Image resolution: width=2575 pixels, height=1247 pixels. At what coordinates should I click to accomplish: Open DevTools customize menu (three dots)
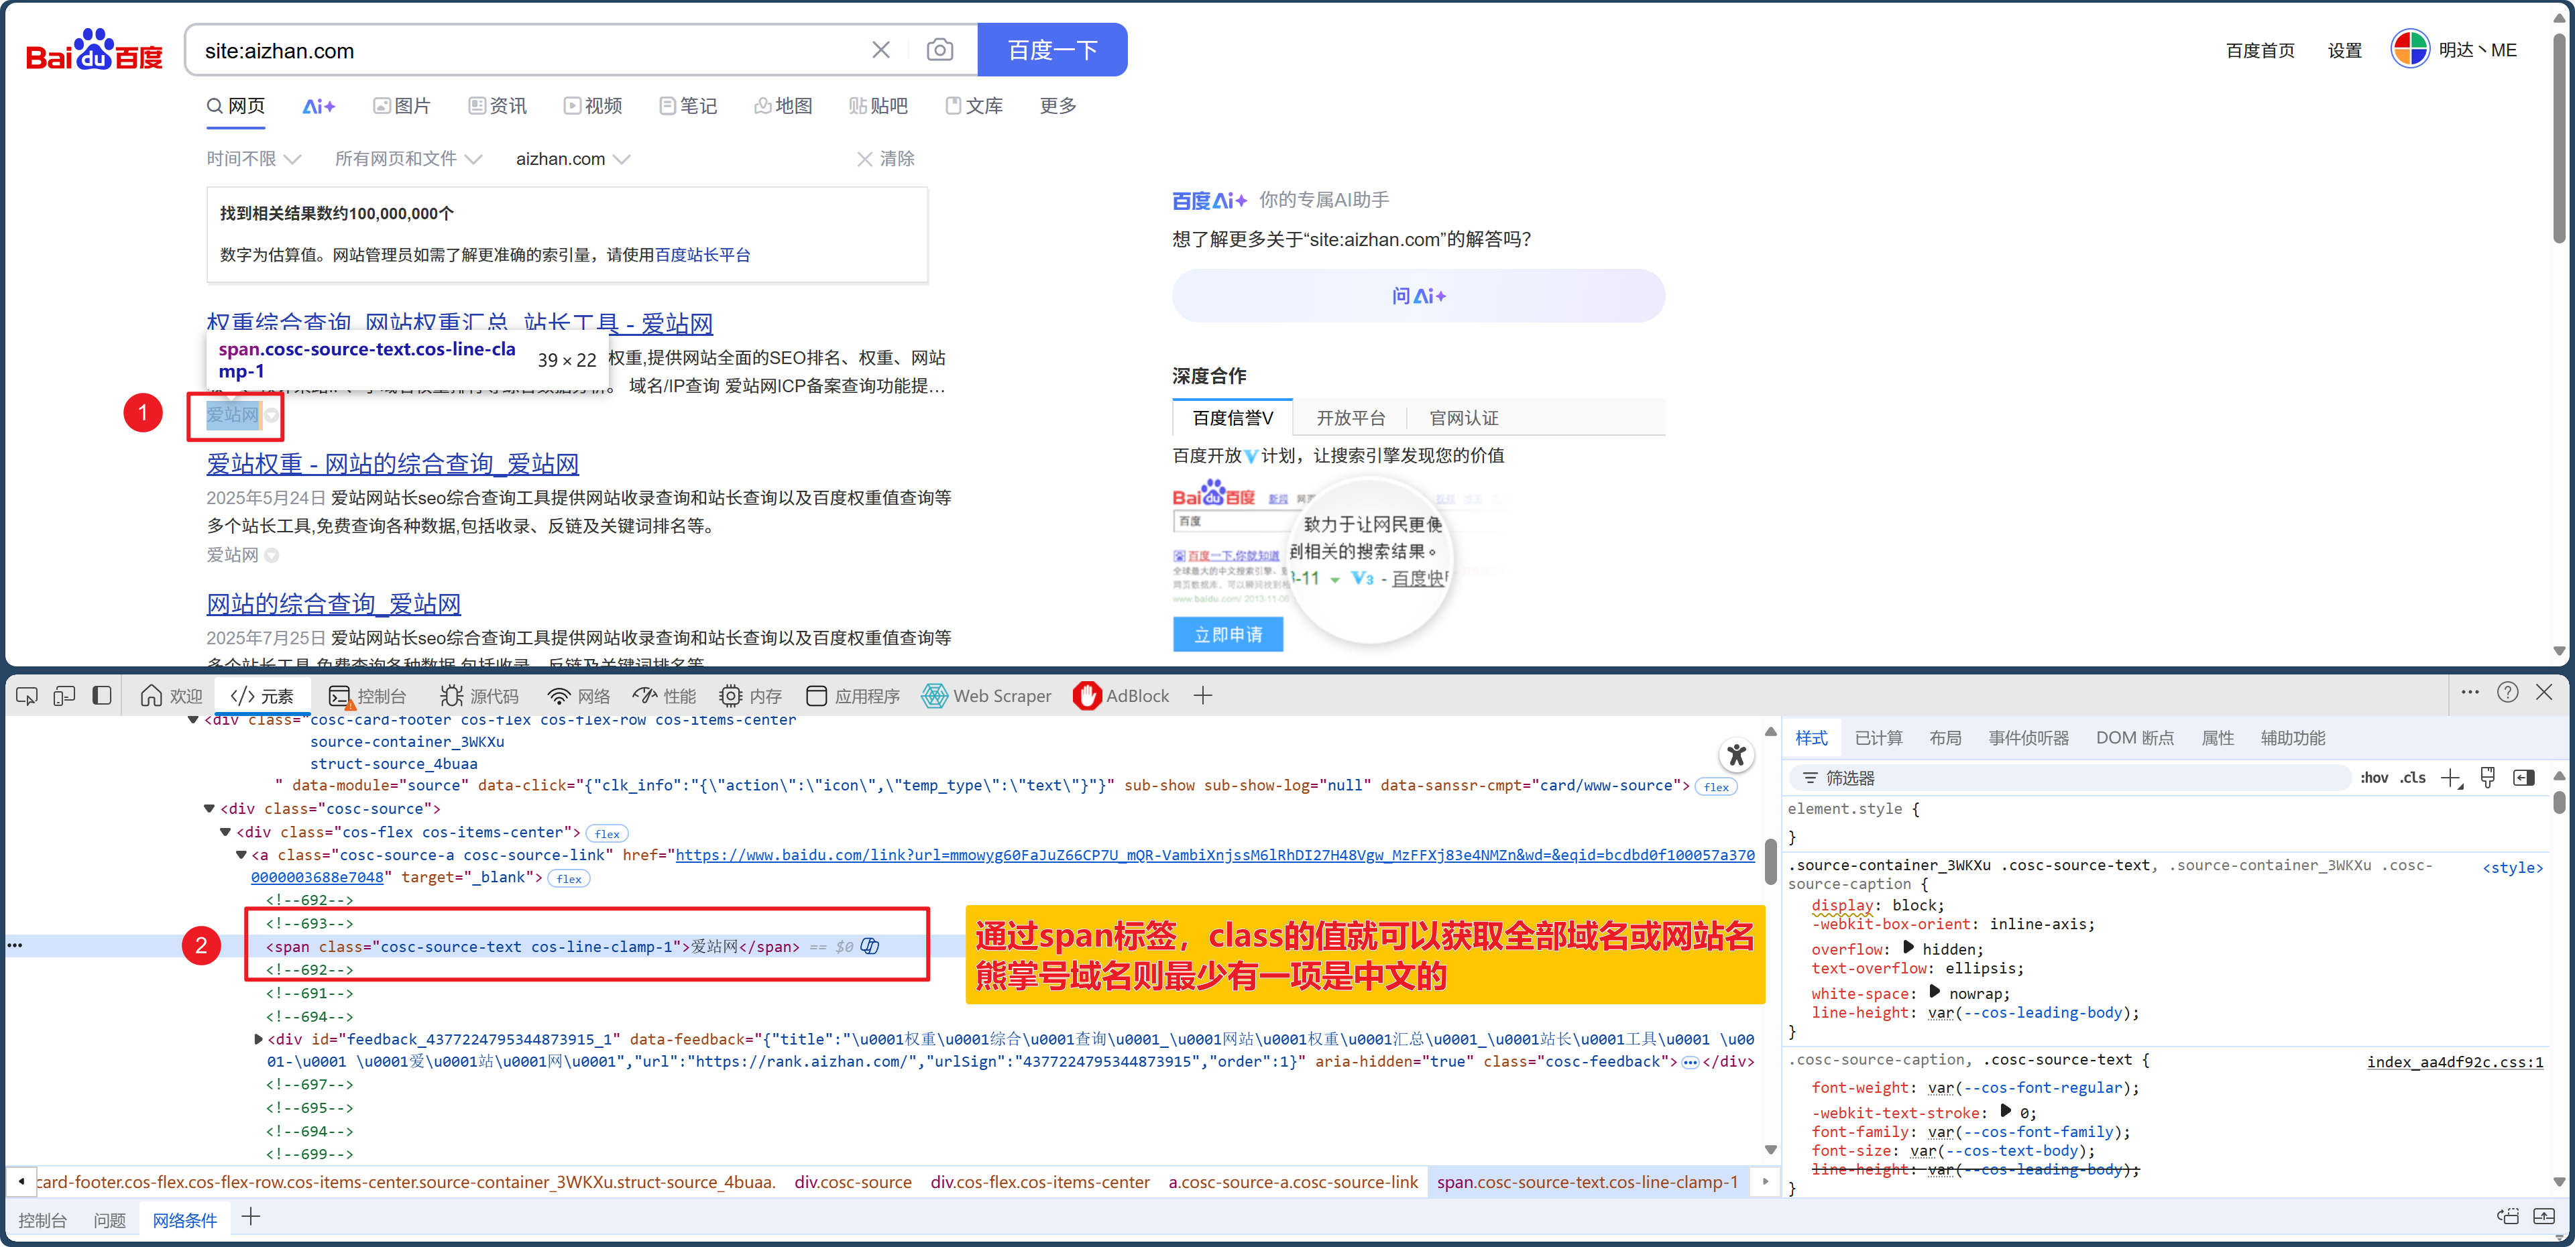pyautogui.click(x=2470, y=691)
